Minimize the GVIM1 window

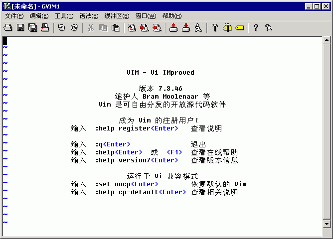pyautogui.click(x=309, y=6)
